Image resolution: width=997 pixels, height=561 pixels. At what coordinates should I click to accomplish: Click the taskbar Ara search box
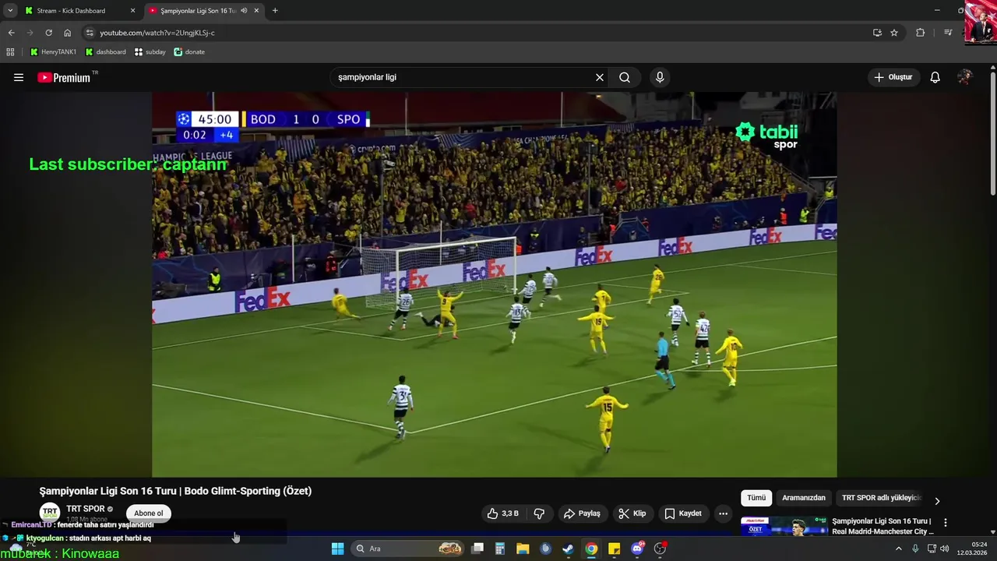coord(409,549)
